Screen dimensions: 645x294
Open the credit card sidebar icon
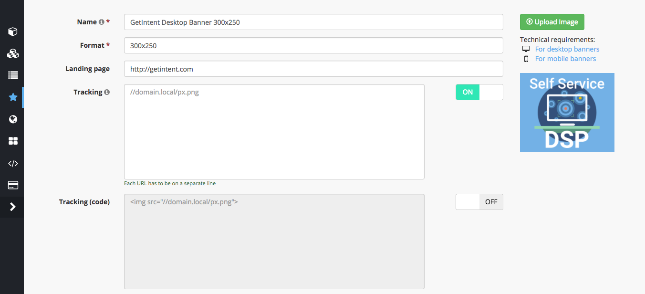tap(13, 185)
